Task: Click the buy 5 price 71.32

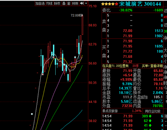Action: point(128,62)
